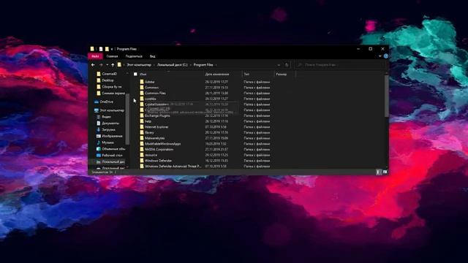Select the resource folder name
The width and height of the screenshot is (468, 263).
pyautogui.click(x=151, y=155)
